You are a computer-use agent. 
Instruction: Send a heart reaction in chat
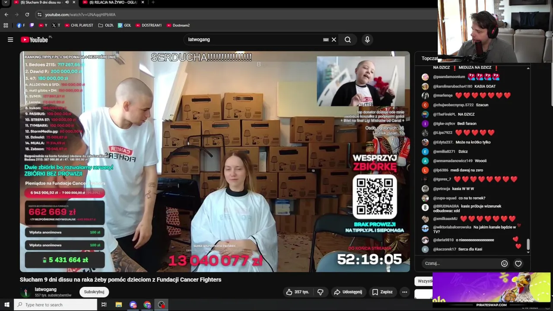(518, 263)
